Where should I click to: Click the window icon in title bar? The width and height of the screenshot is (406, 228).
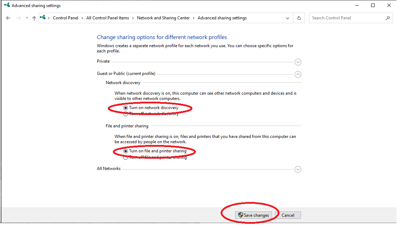coord(7,5)
